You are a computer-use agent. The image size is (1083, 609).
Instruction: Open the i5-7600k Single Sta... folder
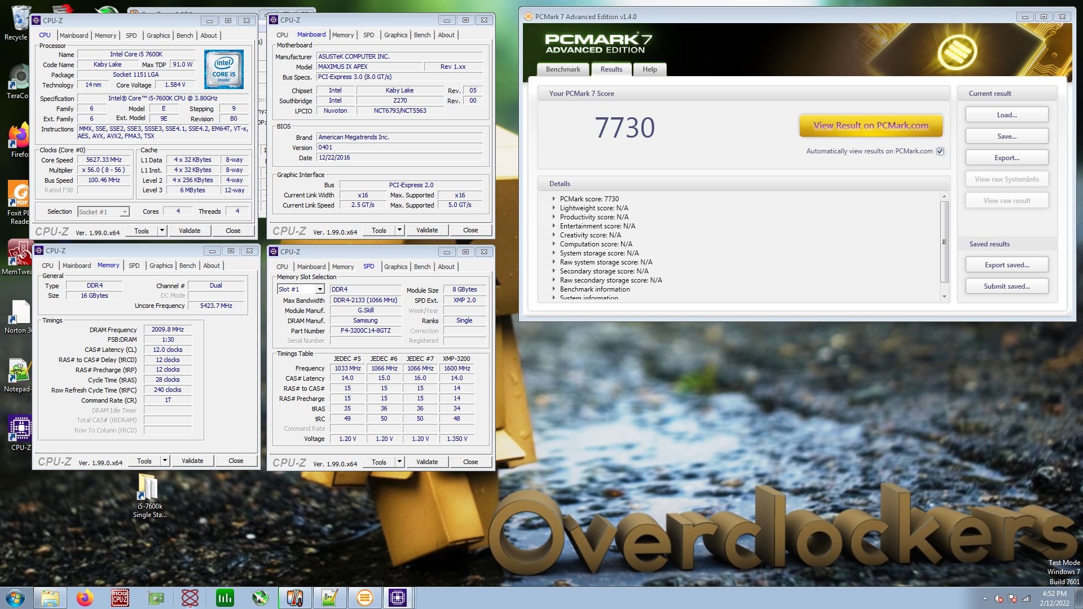pyautogui.click(x=149, y=496)
